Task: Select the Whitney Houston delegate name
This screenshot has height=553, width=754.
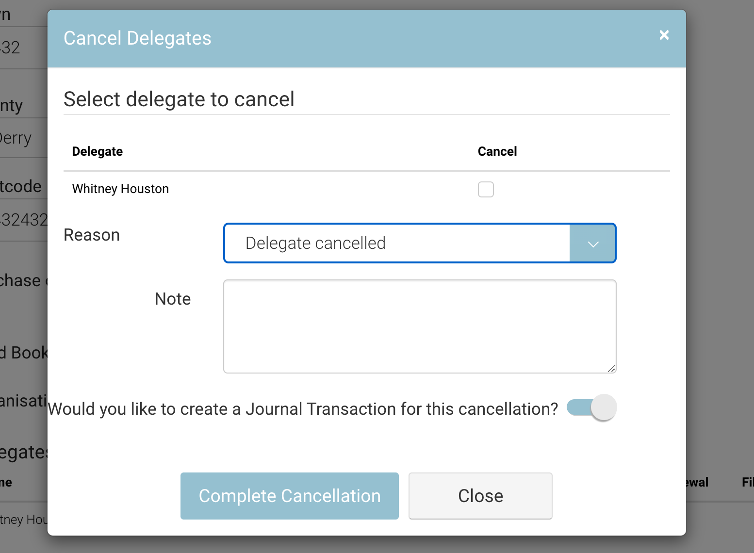Action: click(x=120, y=189)
